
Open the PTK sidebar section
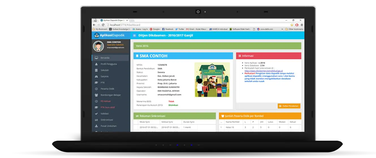pyautogui.click(x=102, y=83)
